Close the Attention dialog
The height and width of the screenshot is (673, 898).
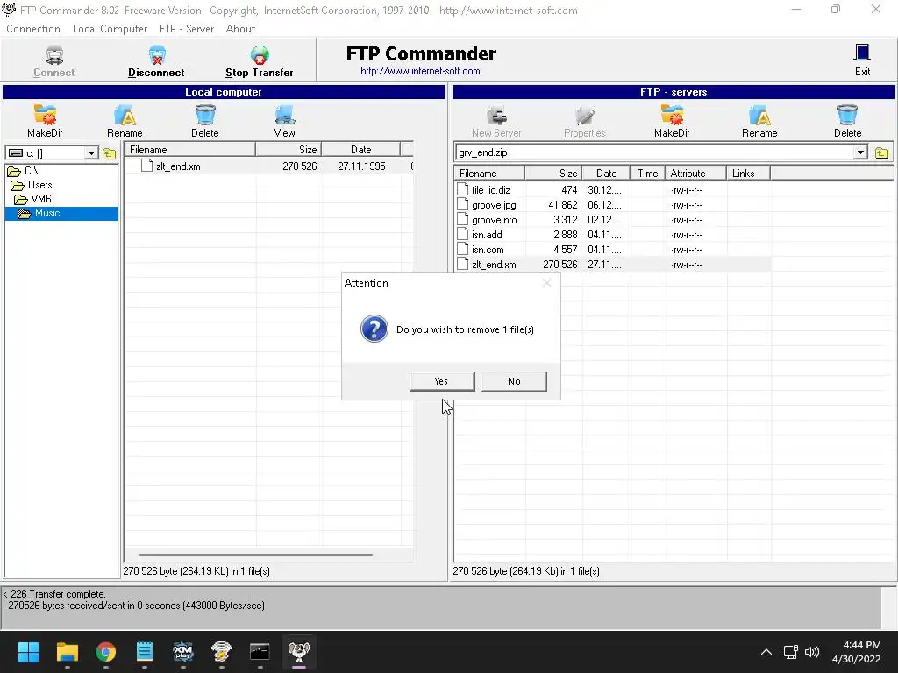click(x=547, y=283)
